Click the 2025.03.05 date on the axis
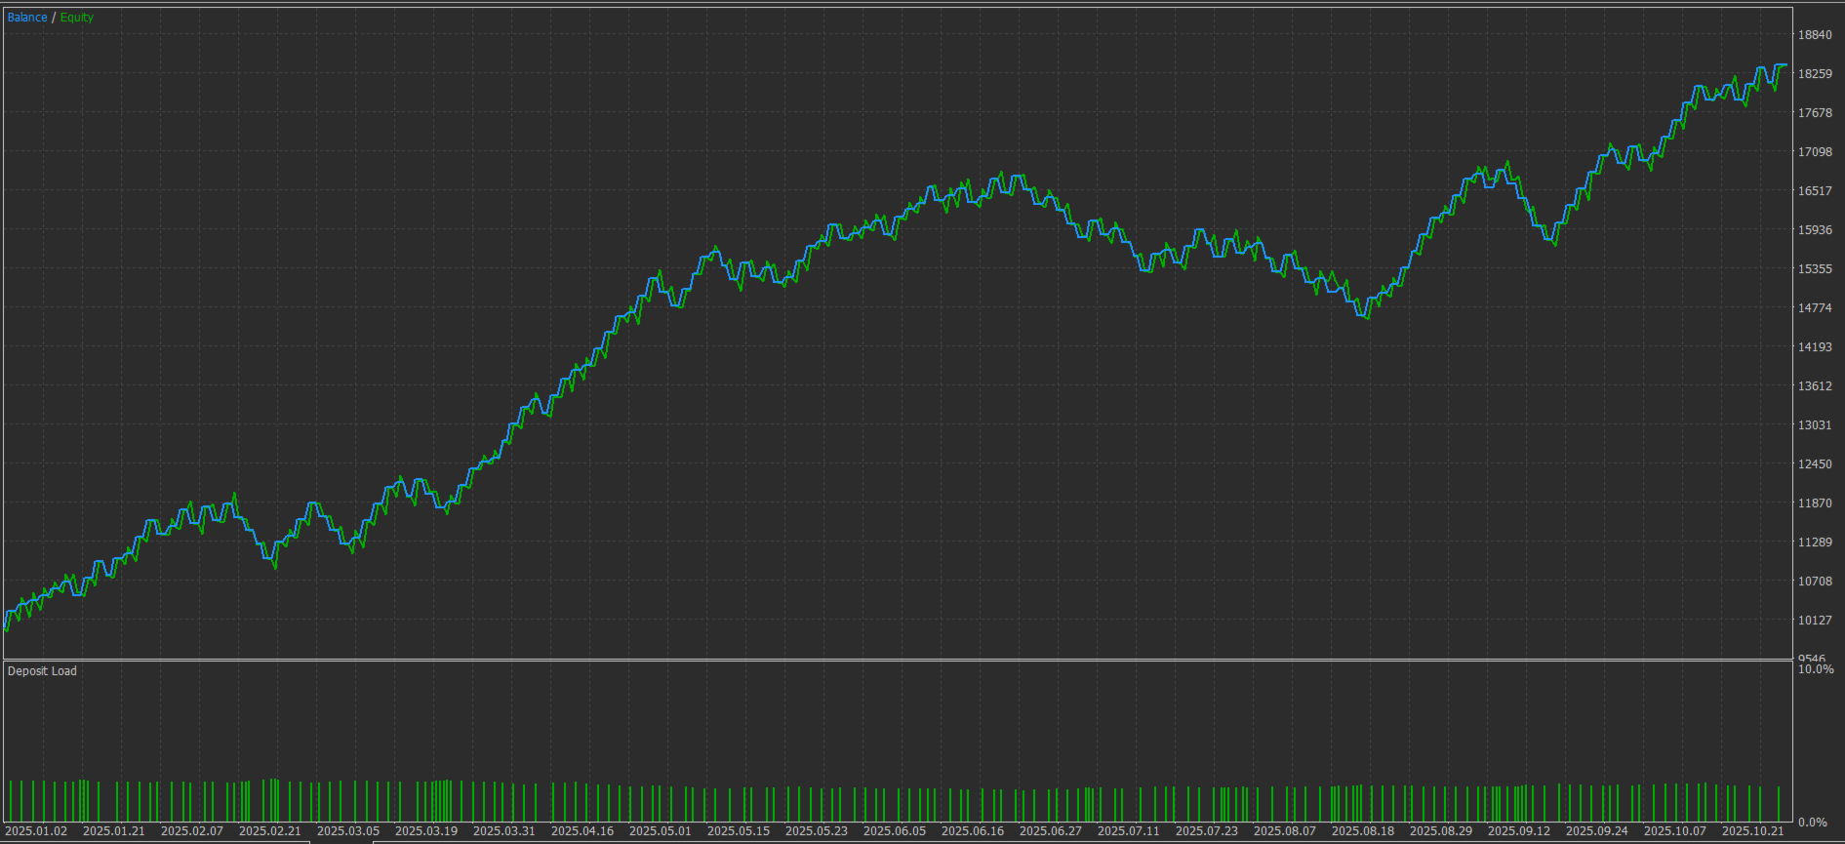 (348, 831)
